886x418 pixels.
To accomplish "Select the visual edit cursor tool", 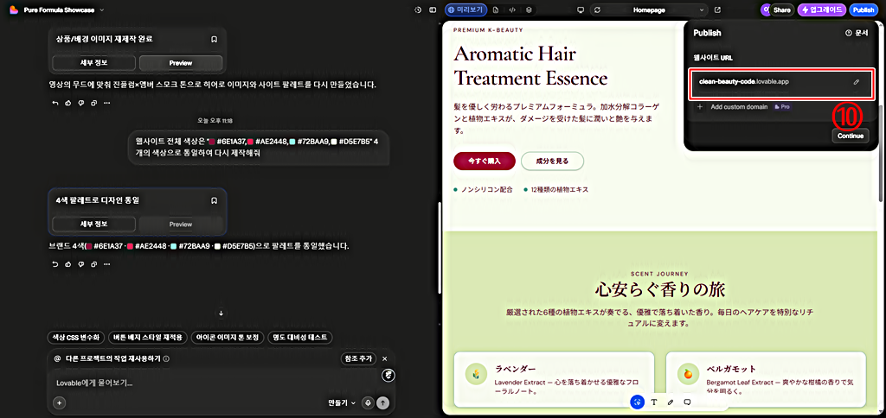I will [x=637, y=402].
